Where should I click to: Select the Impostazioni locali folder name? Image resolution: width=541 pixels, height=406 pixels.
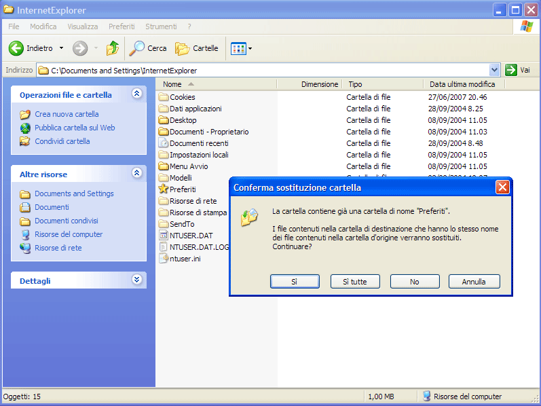coord(199,155)
